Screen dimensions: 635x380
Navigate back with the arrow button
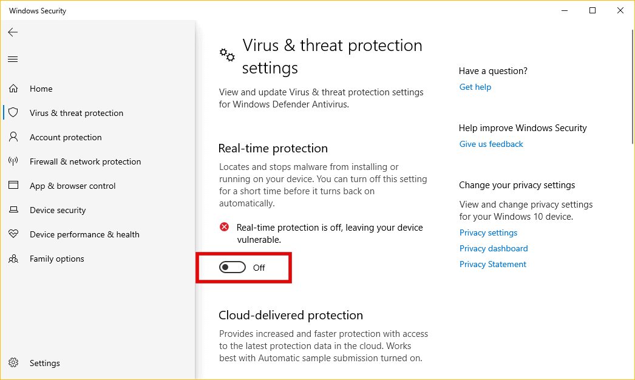(13, 32)
